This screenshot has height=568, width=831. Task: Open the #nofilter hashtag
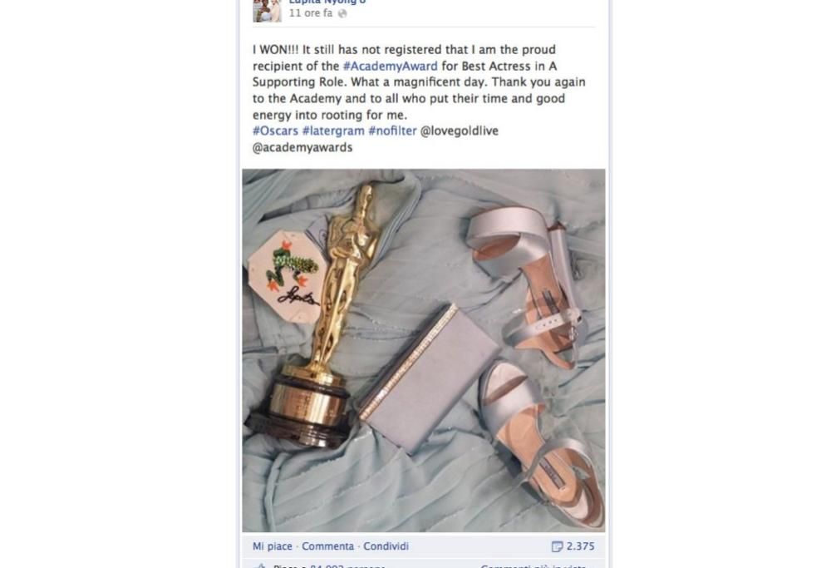tap(393, 131)
